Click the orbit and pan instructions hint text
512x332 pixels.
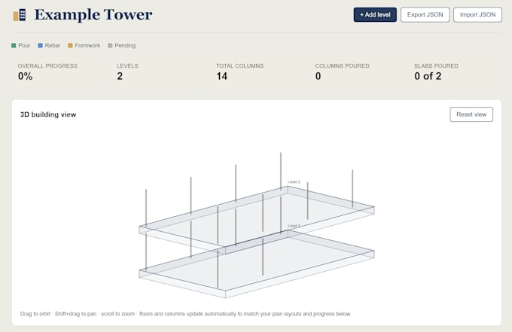pos(185,314)
